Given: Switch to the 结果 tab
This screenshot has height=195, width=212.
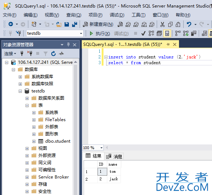Looking at the screenshot, I should click(x=93, y=156).
